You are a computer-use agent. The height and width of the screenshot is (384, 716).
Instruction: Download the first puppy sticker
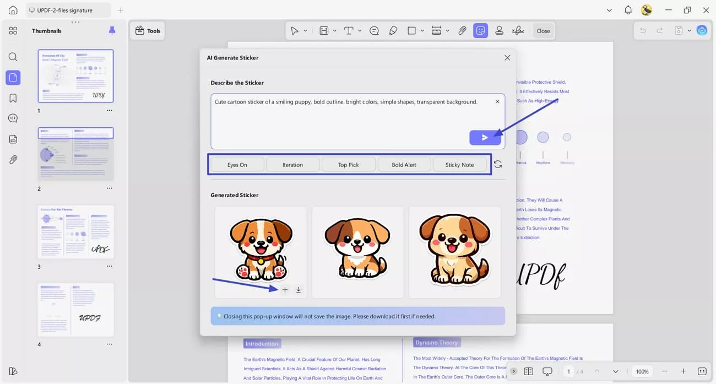click(299, 290)
